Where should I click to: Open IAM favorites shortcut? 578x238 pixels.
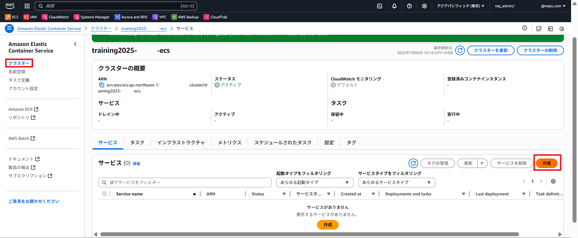[30, 17]
